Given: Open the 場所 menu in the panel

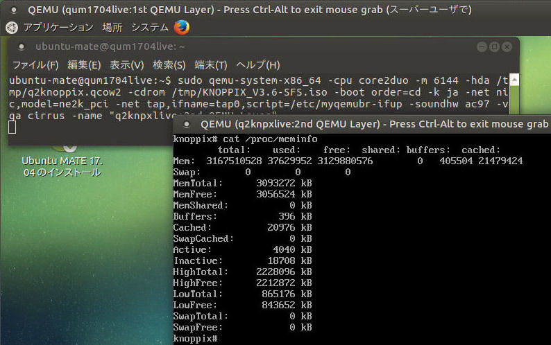Looking at the screenshot, I should (x=112, y=28).
